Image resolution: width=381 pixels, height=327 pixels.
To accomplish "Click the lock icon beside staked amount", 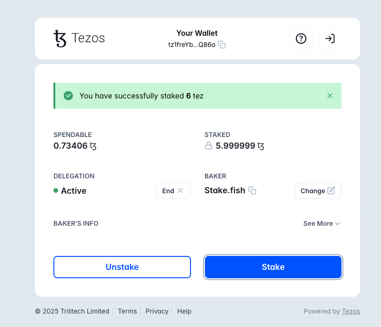I will coord(209,146).
